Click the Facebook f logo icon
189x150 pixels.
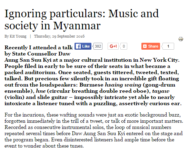click(x=78, y=46)
